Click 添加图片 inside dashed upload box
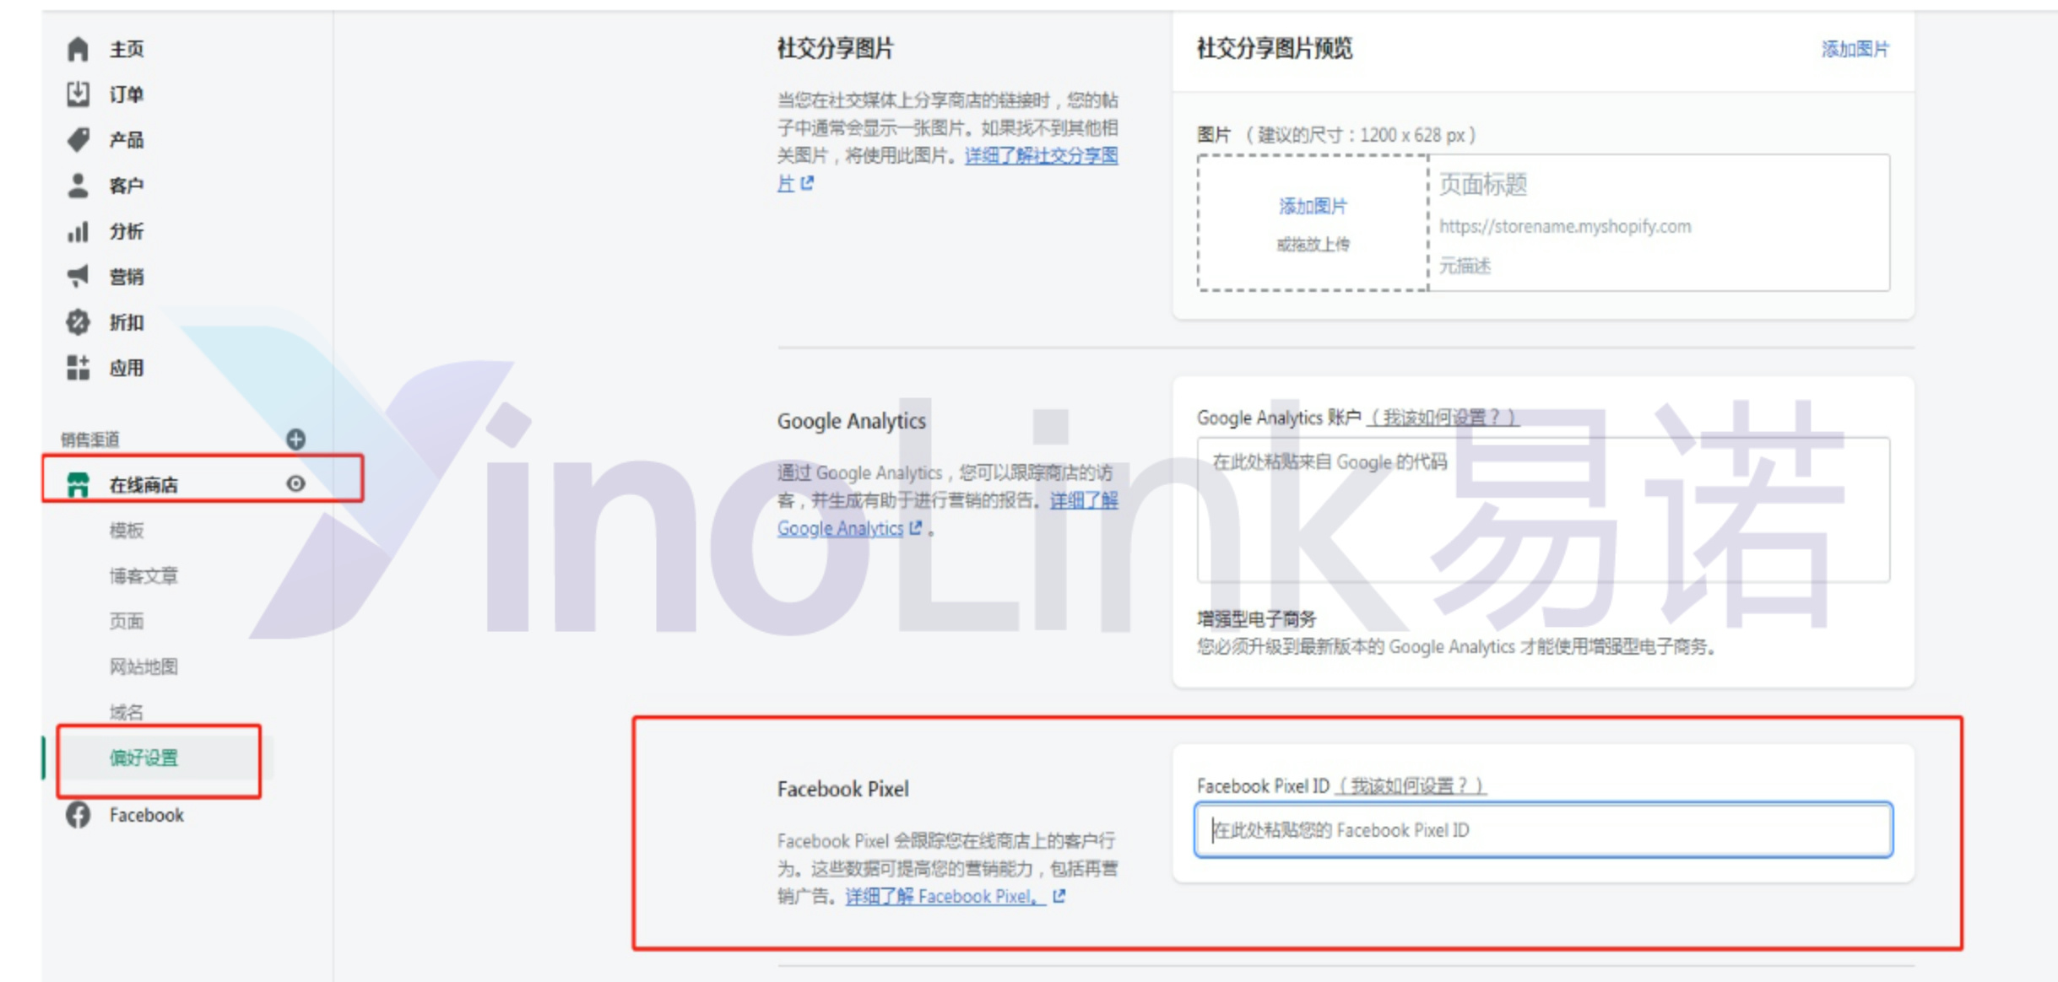Viewport: 2058px width, 982px height. (1313, 206)
